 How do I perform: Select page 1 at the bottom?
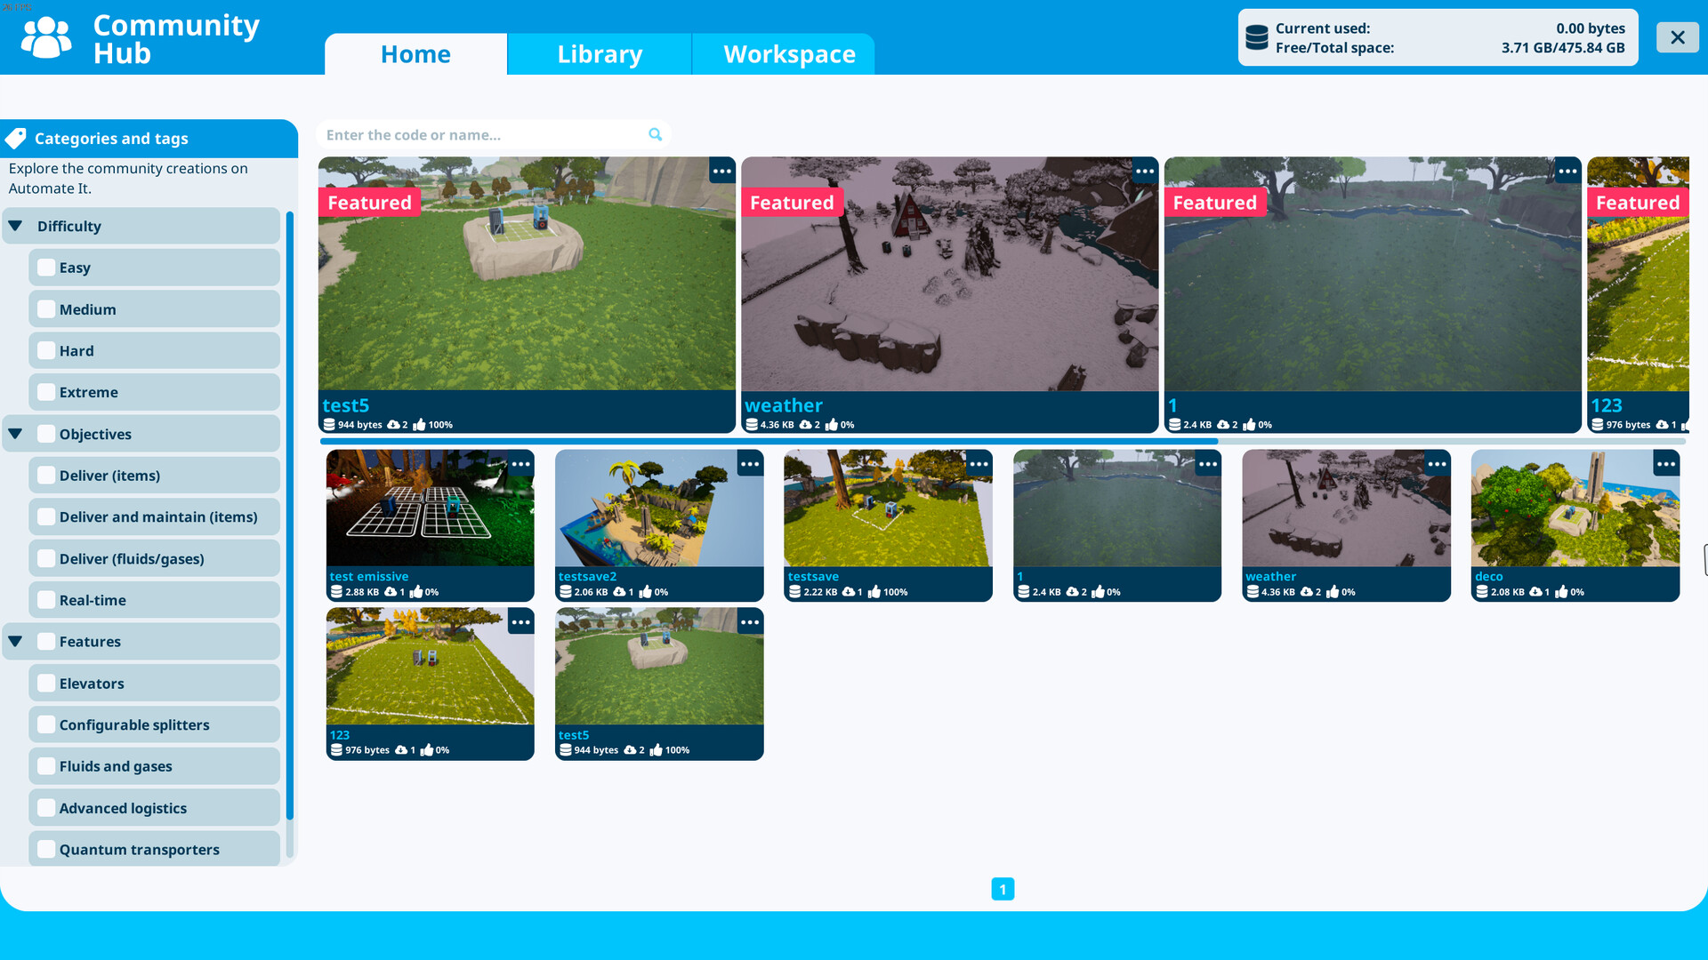point(1003,888)
